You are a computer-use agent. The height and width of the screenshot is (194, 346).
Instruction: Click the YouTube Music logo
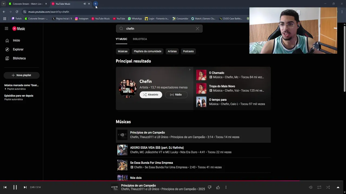pyautogui.click(x=19, y=29)
